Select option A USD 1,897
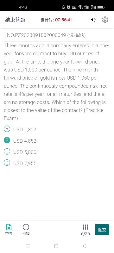The image size is (114, 253). [20, 129]
